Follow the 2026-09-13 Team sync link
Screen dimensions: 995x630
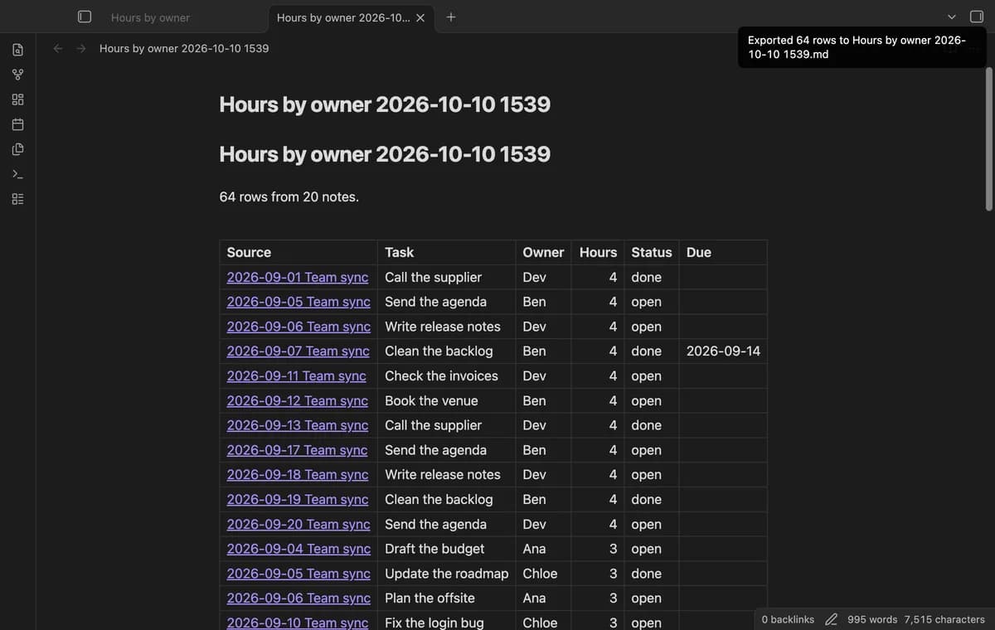click(x=298, y=425)
